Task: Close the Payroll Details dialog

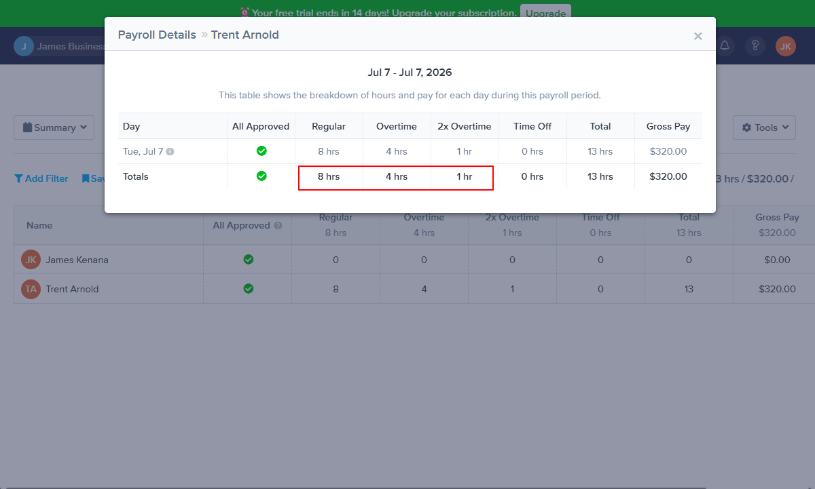Action: tap(698, 36)
